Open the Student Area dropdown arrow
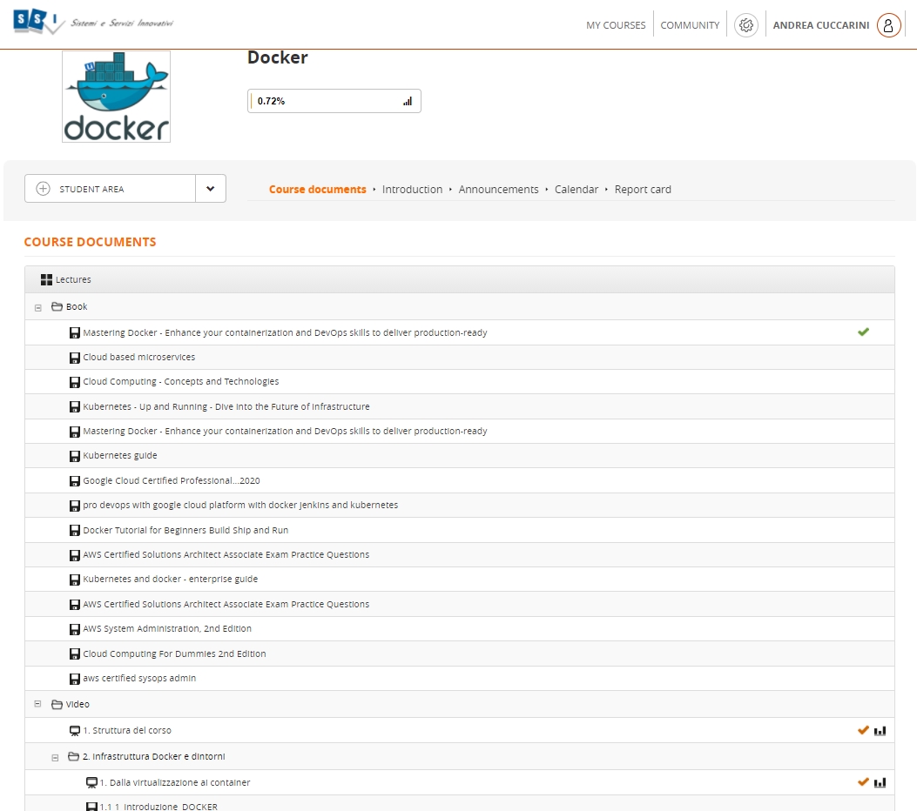 click(211, 189)
